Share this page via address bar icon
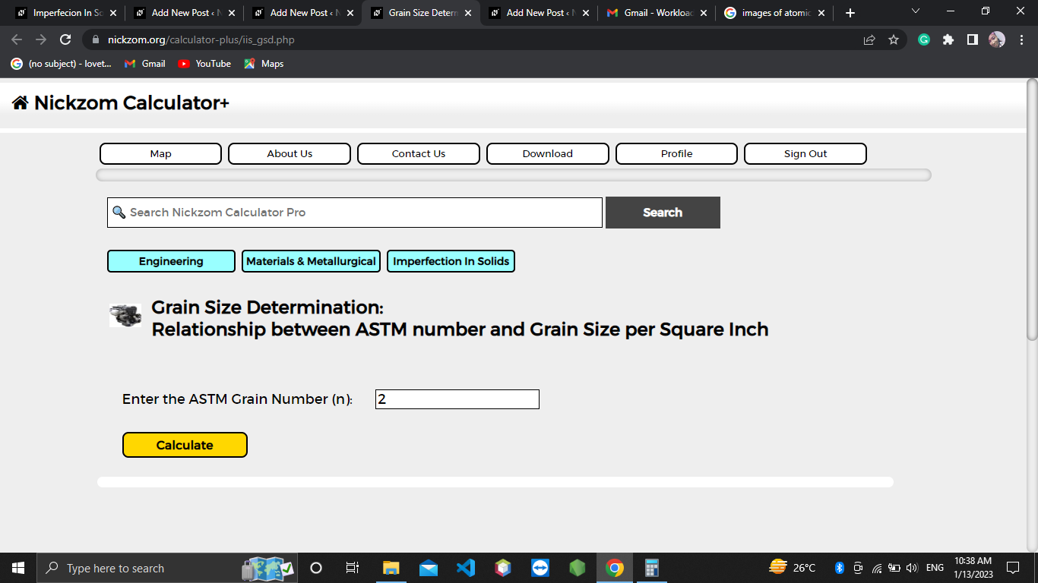This screenshot has width=1038, height=583. click(869, 39)
